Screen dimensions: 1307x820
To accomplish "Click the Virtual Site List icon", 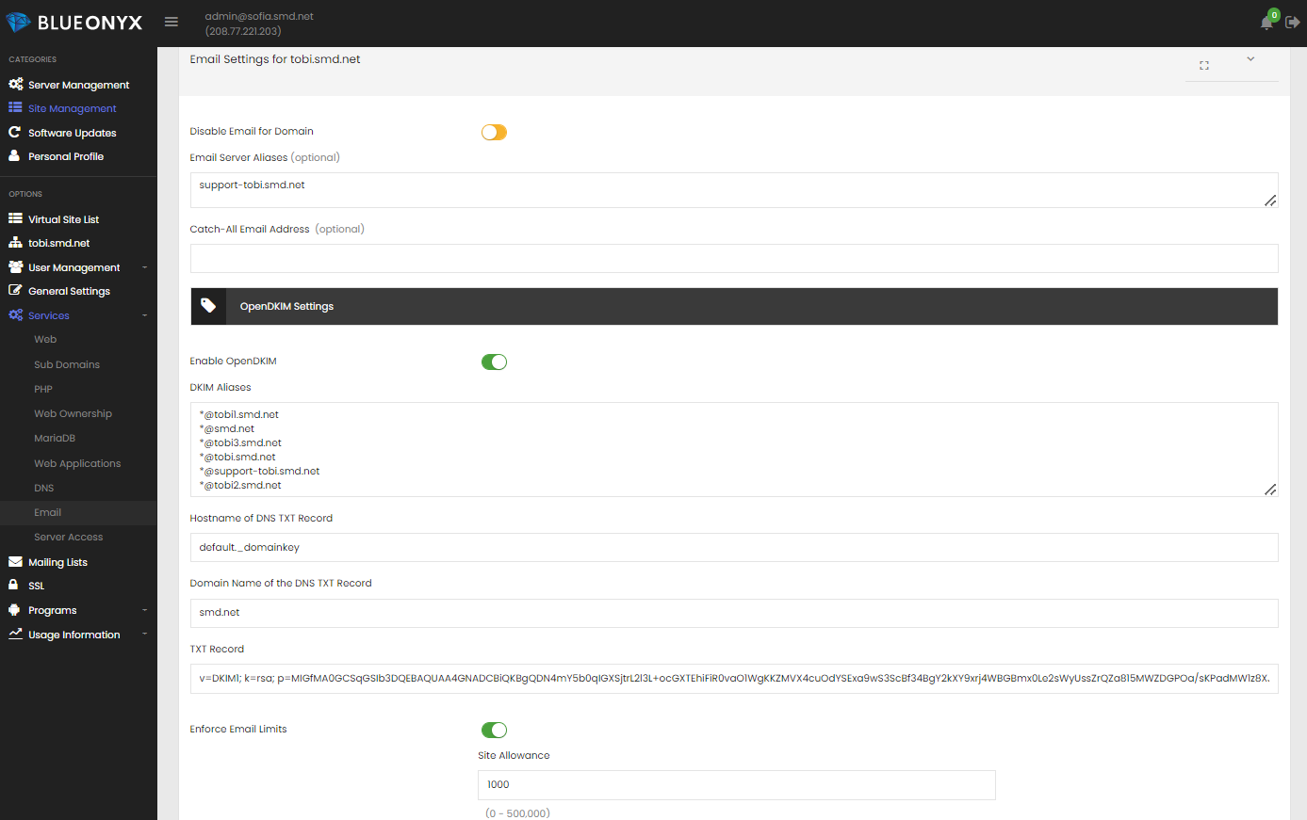I will pyautogui.click(x=15, y=218).
